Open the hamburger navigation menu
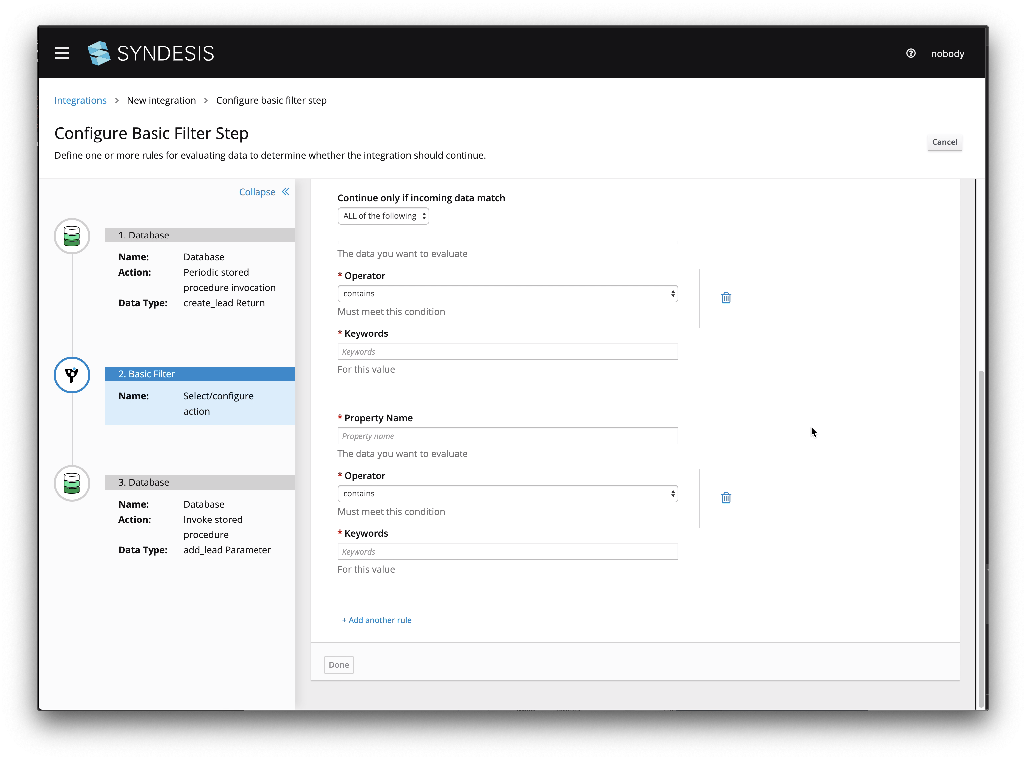The height and width of the screenshot is (760, 1026). 62,53
